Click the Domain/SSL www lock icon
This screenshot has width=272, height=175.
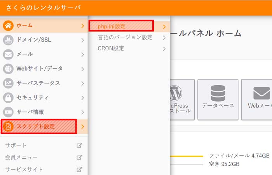(8, 40)
